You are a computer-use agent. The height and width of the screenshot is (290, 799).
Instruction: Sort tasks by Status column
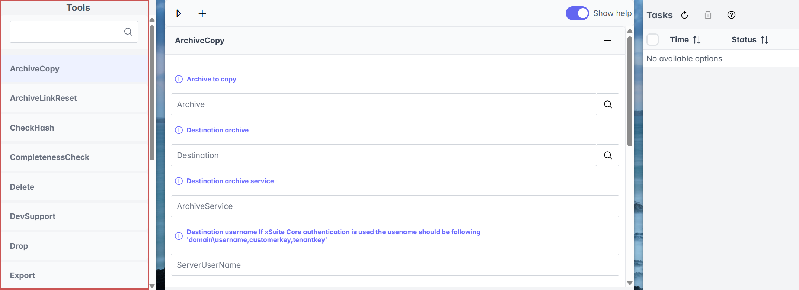764,40
